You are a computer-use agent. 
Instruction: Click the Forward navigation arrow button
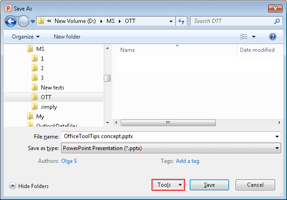(x=23, y=22)
